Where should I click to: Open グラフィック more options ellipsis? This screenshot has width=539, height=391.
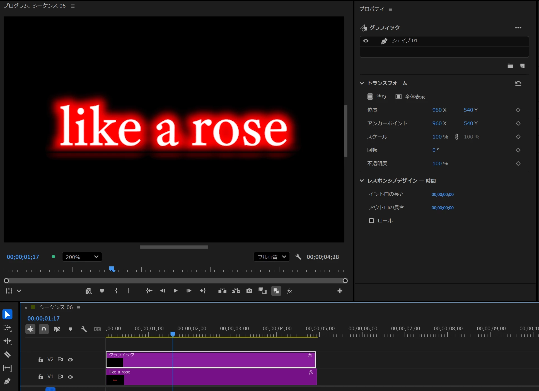(518, 28)
